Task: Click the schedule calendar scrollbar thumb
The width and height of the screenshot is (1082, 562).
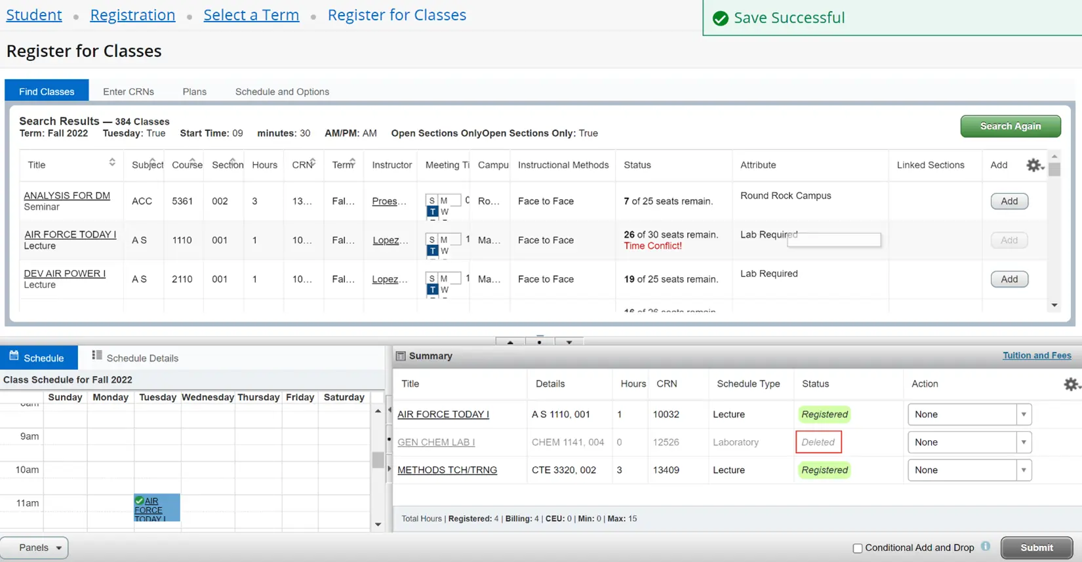Action: 378,460
